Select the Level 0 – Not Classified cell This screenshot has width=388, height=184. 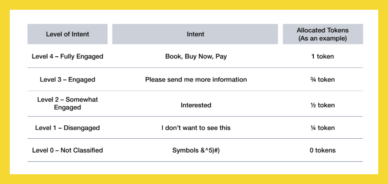pyautogui.click(x=68, y=150)
